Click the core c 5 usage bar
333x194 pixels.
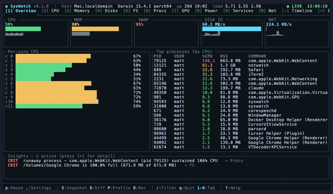tap(33, 79)
